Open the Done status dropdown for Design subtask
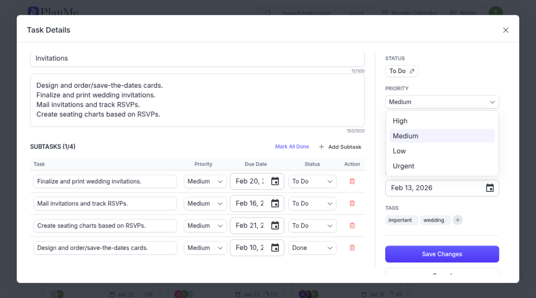The height and width of the screenshot is (298, 536). tap(312, 248)
